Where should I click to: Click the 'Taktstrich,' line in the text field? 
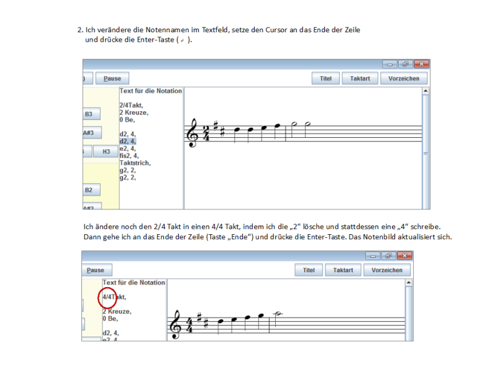(135, 163)
